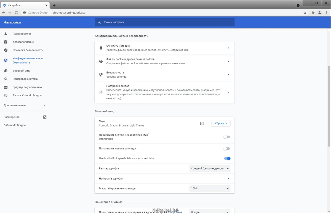Image resolution: width=331 pixels, height=214 pixels.
Task: Open О Comodo Dragon page
Action: coord(15,125)
